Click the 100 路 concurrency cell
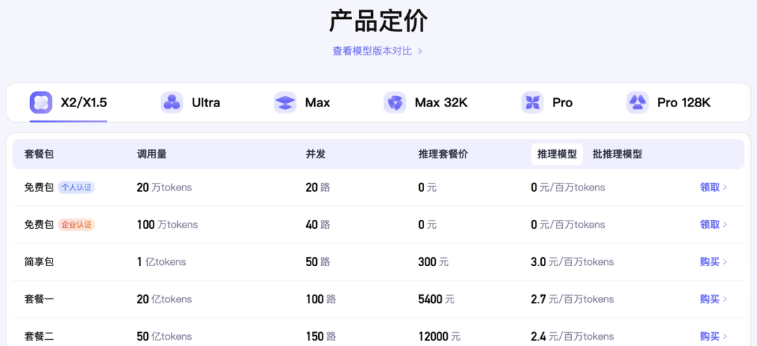Screen dimensions: 757x346 point(321,299)
